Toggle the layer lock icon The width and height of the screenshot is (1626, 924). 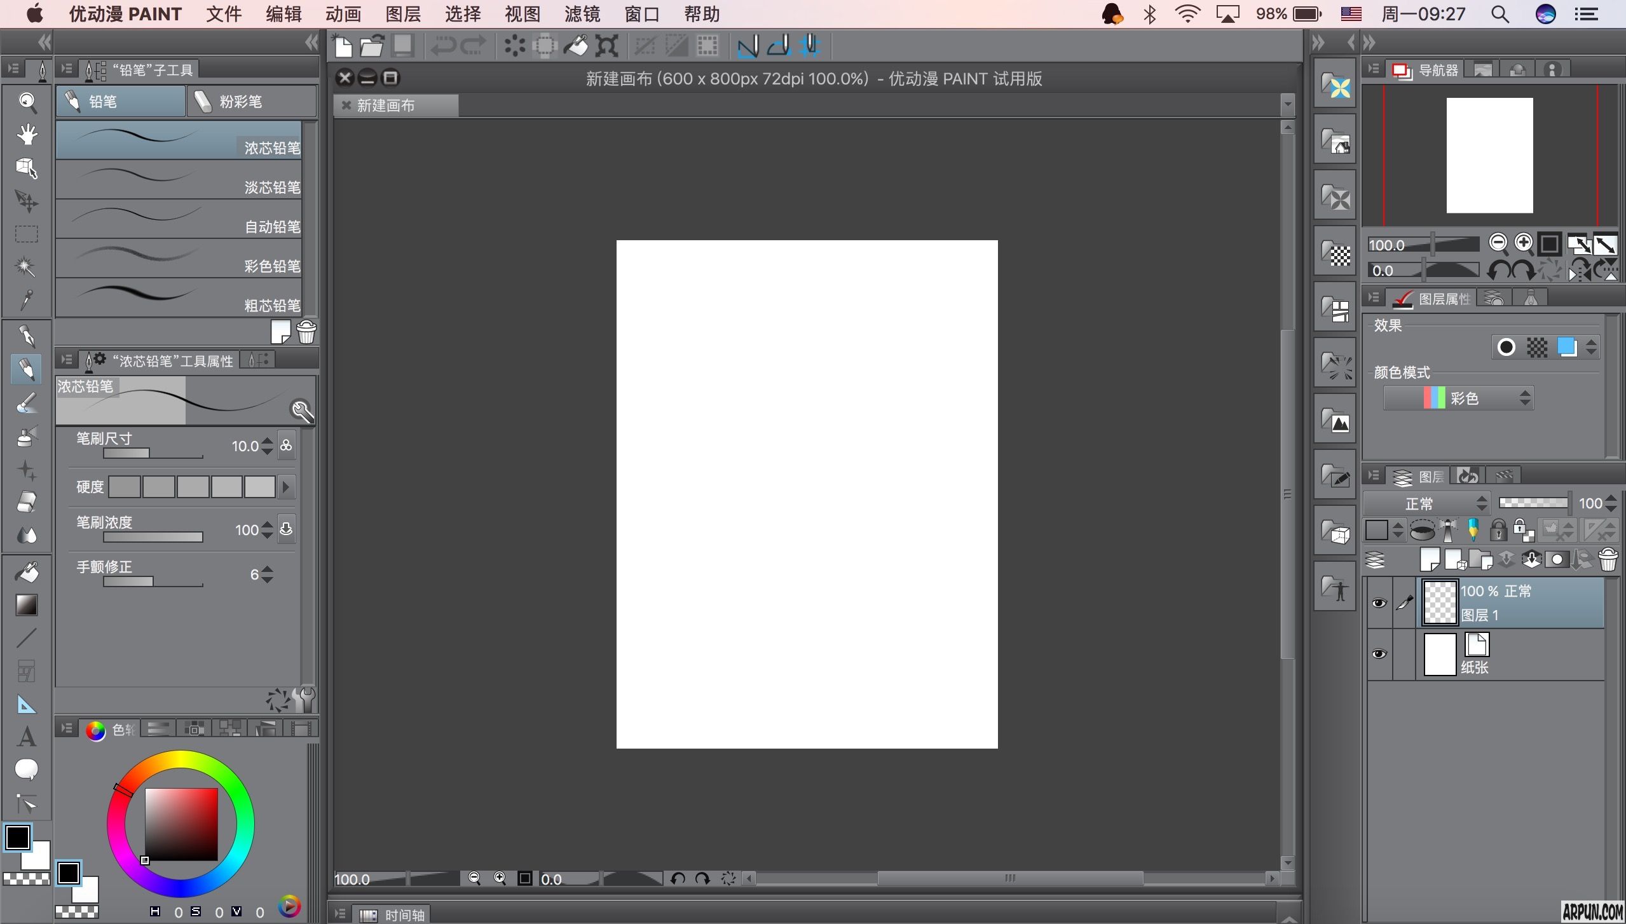pos(1498,529)
